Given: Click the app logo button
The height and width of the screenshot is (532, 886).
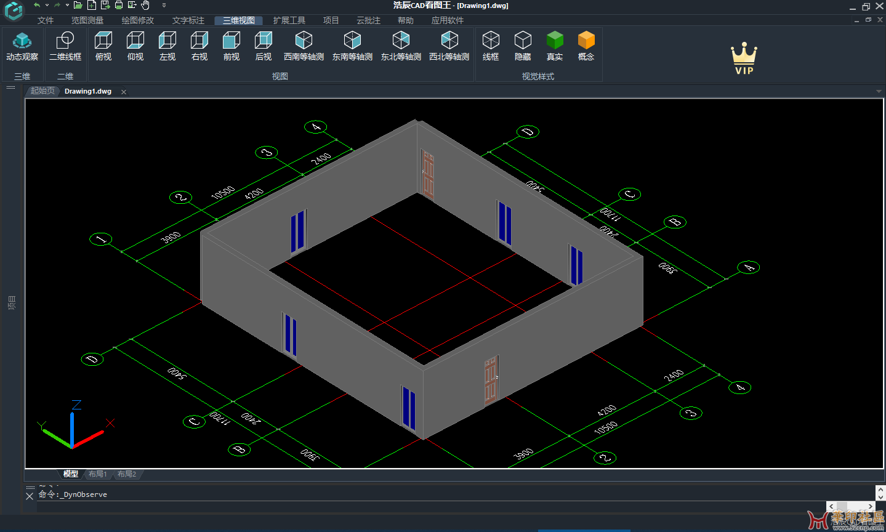Looking at the screenshot, I should click(13, 11).
